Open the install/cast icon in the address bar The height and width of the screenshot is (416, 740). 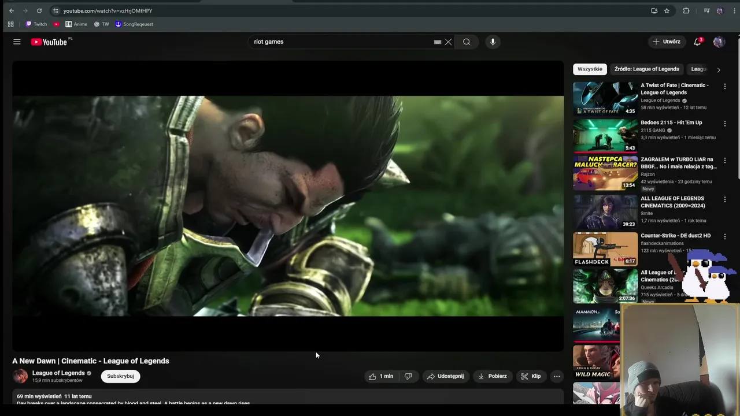click(x=654, y=10)
